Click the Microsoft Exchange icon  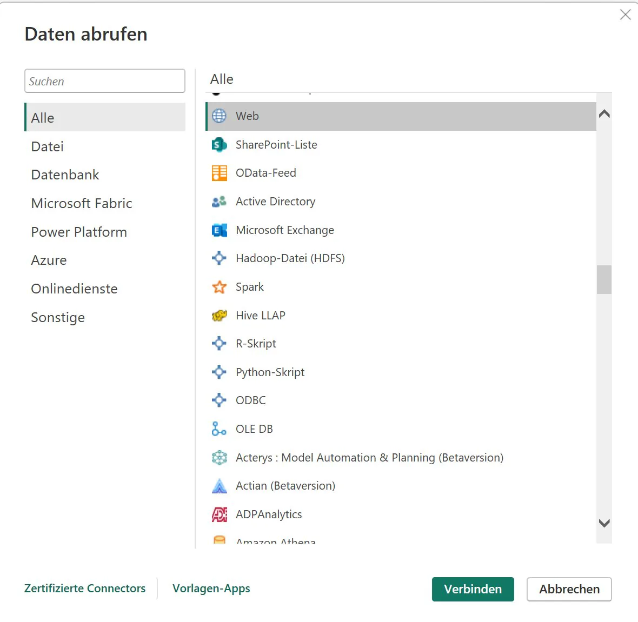tap(219, 230)
